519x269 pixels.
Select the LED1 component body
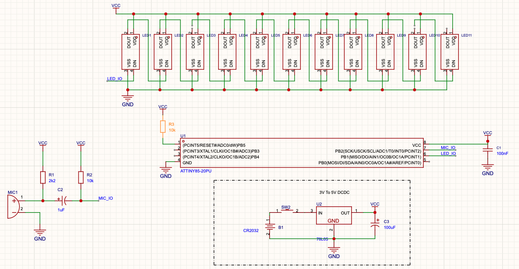coord(130,52)
